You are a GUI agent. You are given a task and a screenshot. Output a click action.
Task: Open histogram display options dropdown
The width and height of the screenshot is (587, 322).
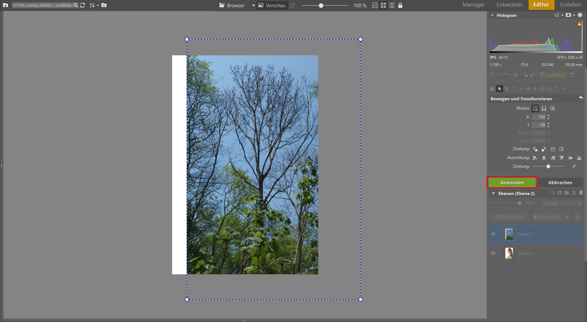click(x=574, y=15)
